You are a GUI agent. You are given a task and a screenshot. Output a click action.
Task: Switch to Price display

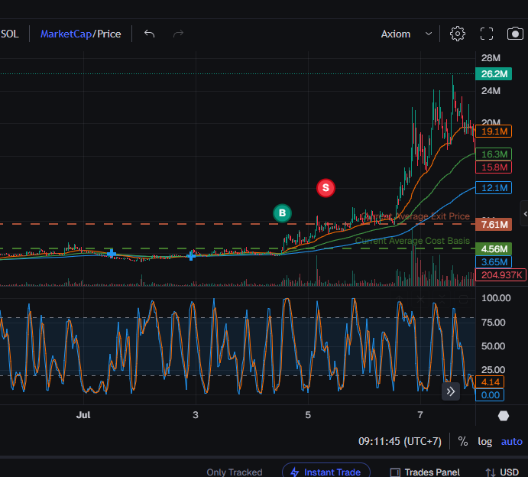coord(109,34)
